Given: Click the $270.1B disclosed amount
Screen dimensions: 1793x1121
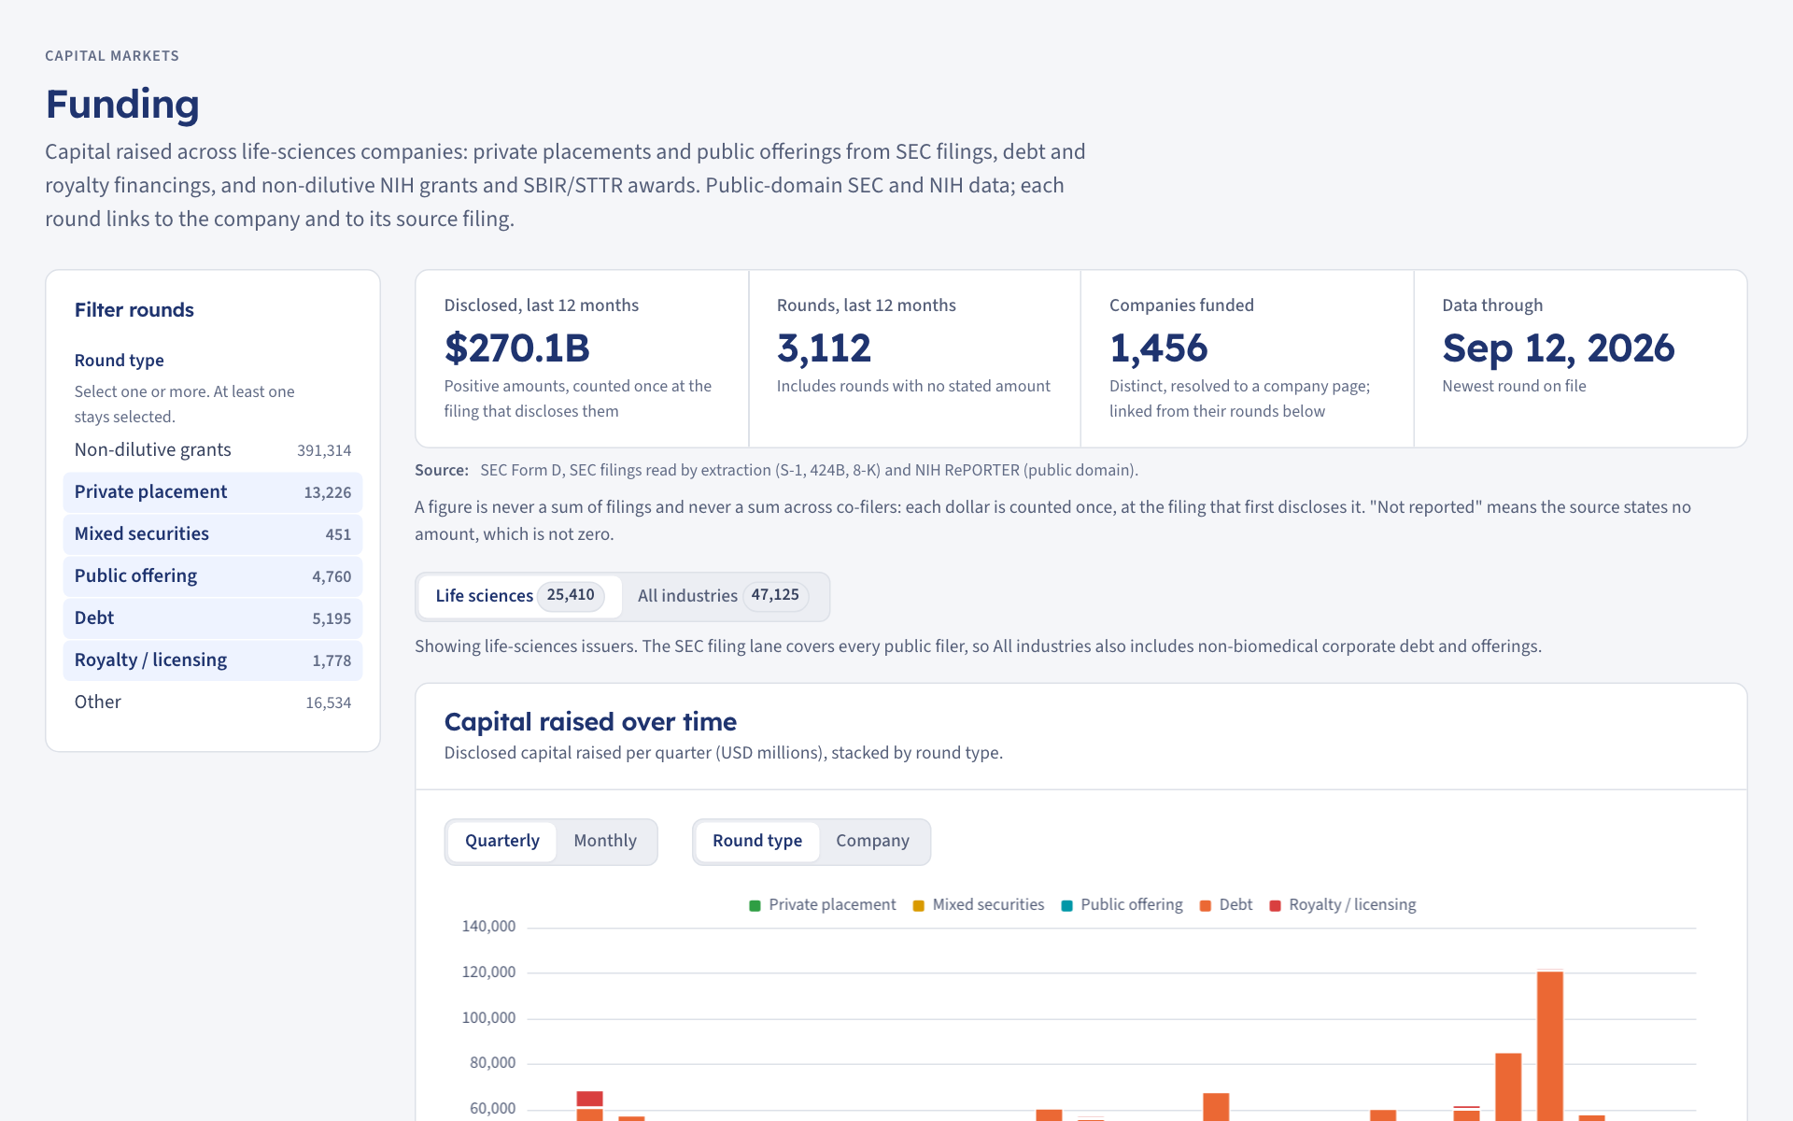Looking at the screenshot, I should (x=517, y=348).
